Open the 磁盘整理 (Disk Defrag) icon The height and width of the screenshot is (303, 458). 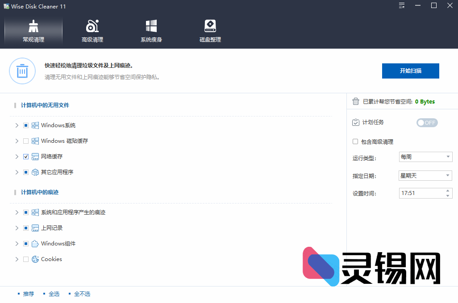[x=210, y=25]
